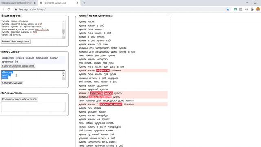Click inside the Ваши запросы text area

pos(32,29)
